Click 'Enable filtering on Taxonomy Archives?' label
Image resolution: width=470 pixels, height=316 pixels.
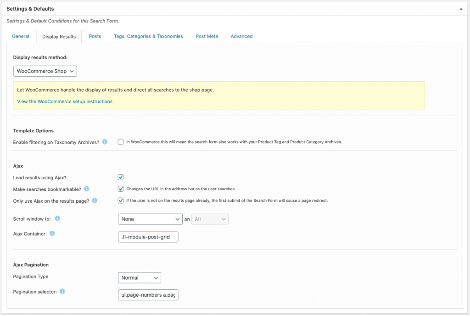click(x=56, y=142)
